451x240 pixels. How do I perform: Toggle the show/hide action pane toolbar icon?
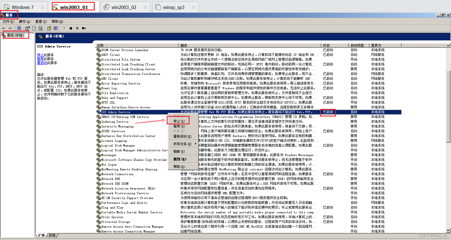(56, 28)
